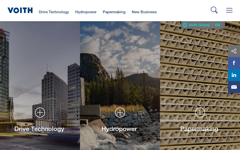Click the Hydropower tile heading
This screenshot has height=150, width=240.
[119, 129]
